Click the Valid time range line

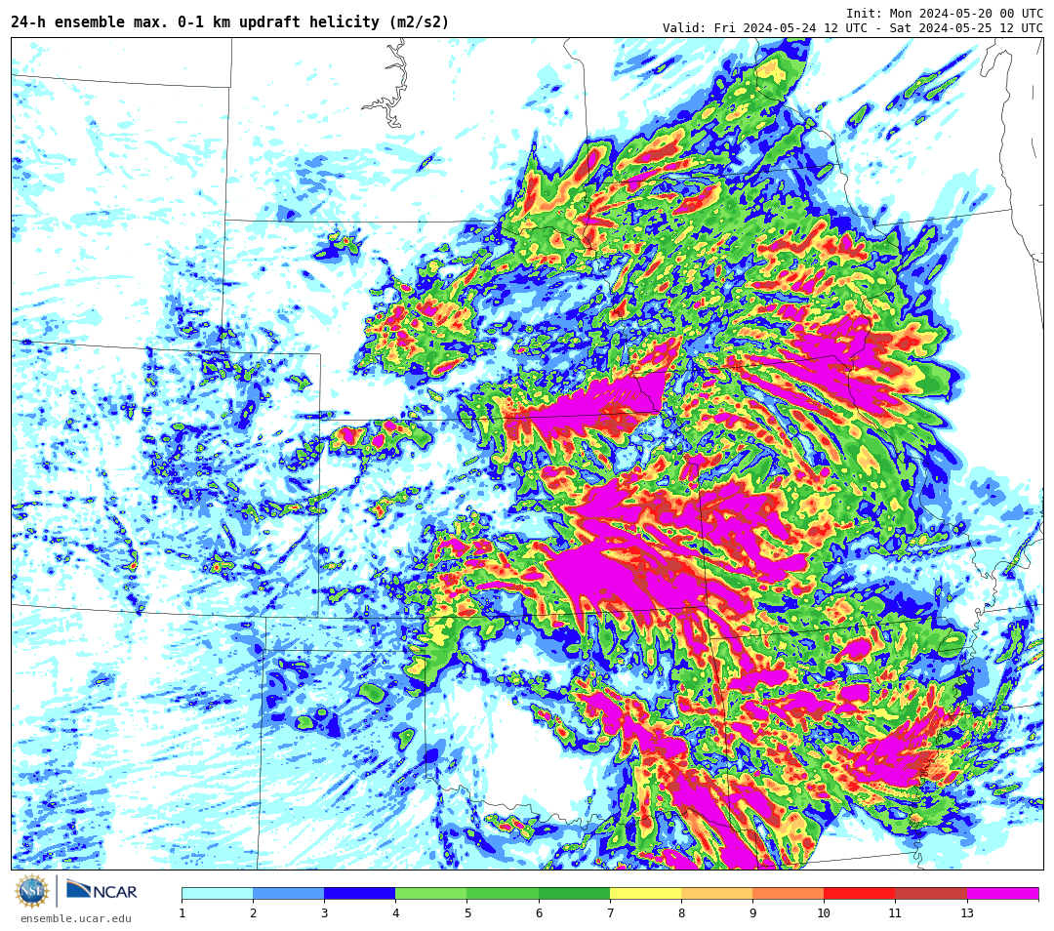point(853,27)
